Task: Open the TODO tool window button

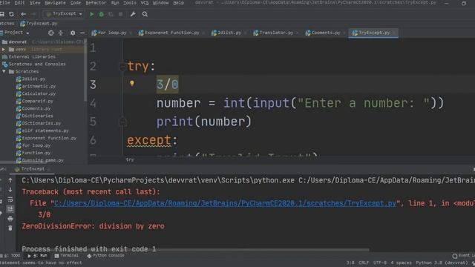Action: pos(12,256)
